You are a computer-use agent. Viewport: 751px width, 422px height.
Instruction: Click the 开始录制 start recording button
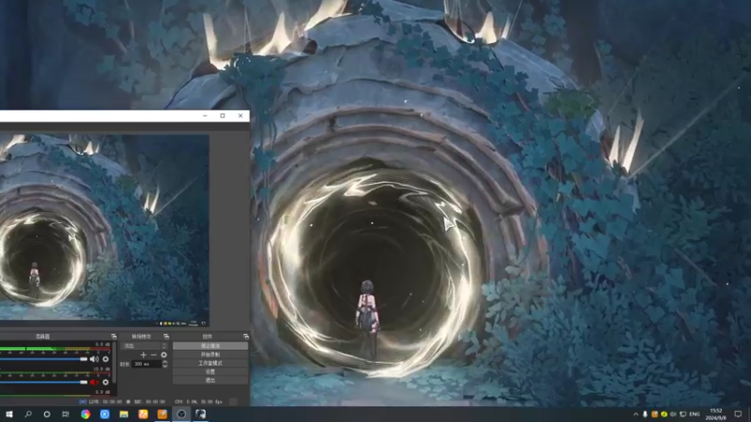(x=210, y=354)
